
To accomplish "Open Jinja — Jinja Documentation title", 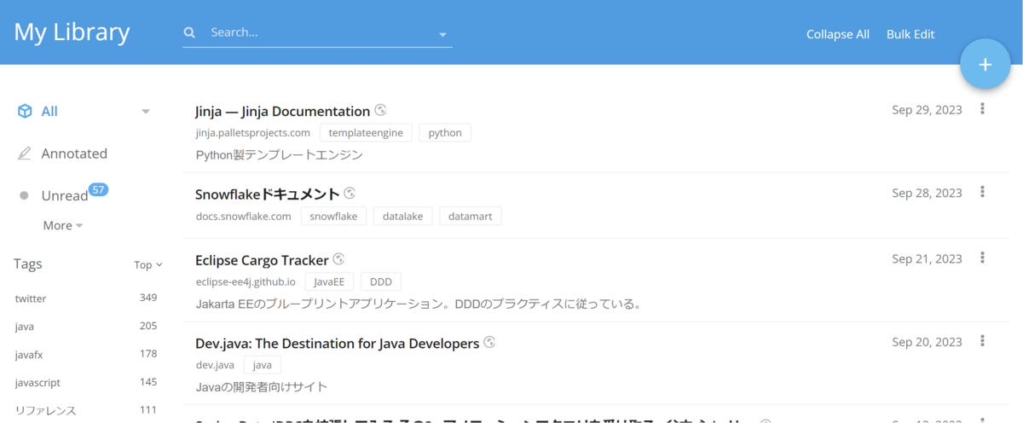I will [282, 111].
